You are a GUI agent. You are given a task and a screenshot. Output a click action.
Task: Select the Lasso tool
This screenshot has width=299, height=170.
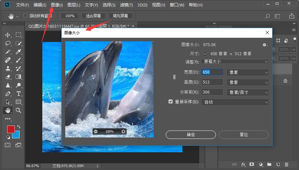point(8,44)
